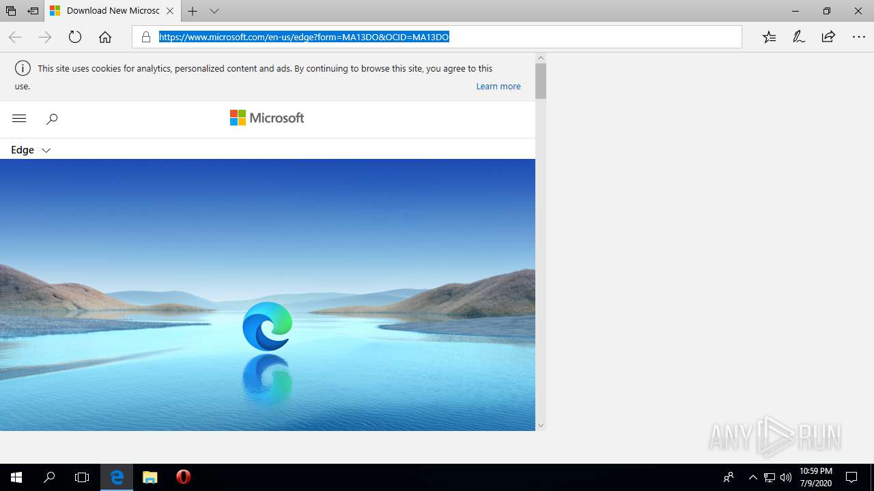Go forward to next page
874x491 pixels.
click(45, 38)
